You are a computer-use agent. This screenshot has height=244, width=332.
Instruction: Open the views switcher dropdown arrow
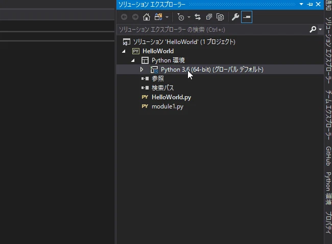click(167, 17)
